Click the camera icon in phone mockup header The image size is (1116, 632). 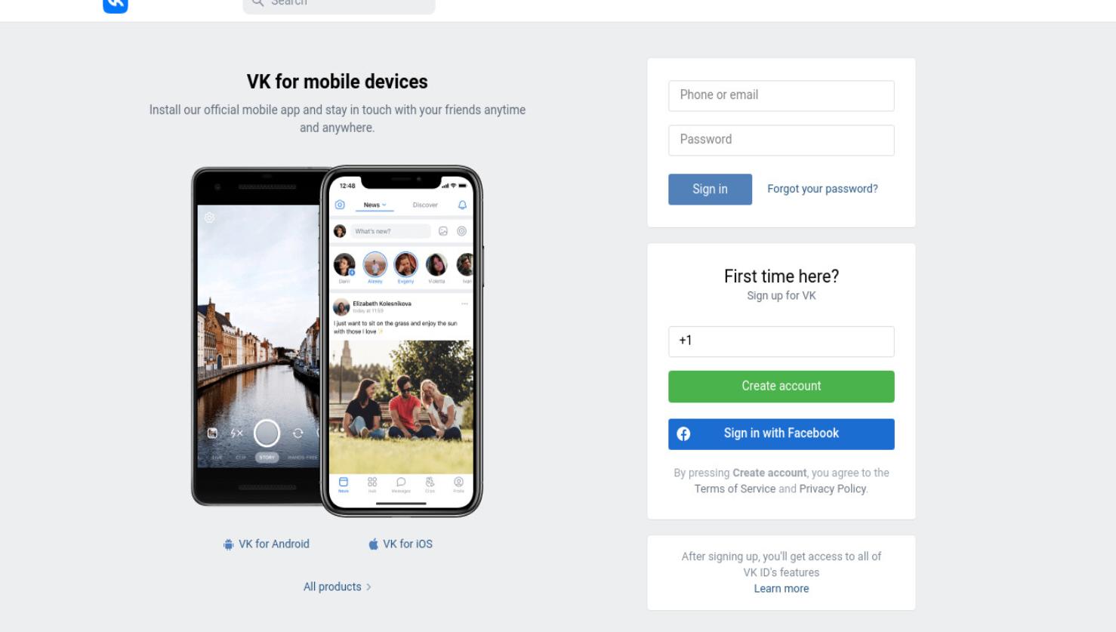coord(340,205)
